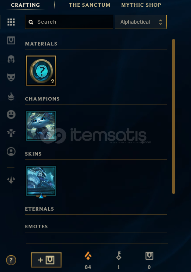Expand the Alphabetical sort dropdown
This screenshot has height=272, width=191.
[141, 22]
